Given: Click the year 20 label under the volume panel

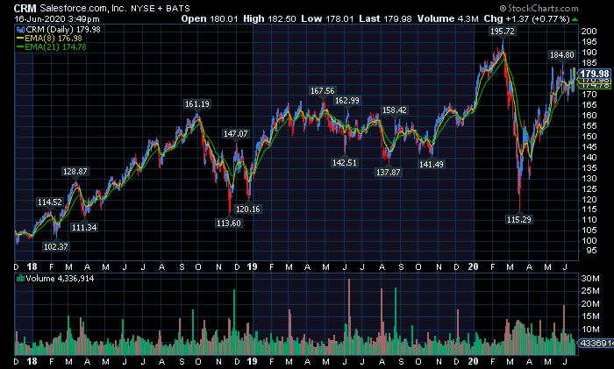Looking at the screenshot, I should (x=473, y=362).
